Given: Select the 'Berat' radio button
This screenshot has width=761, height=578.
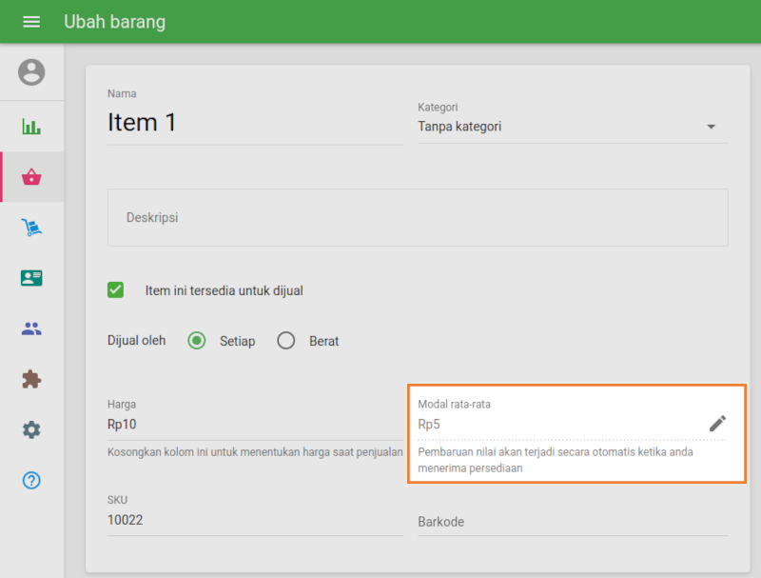Looking at the screenshot, I should coord(286,341).
